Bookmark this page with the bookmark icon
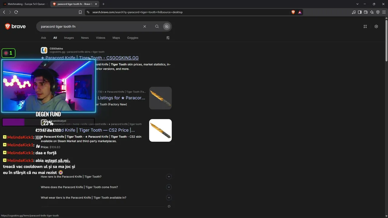This screenshot has height=218, width=388. click(80, 12)
